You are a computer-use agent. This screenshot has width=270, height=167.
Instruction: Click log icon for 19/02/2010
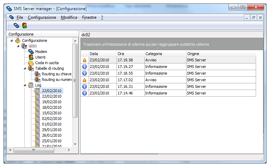point(38,102)
